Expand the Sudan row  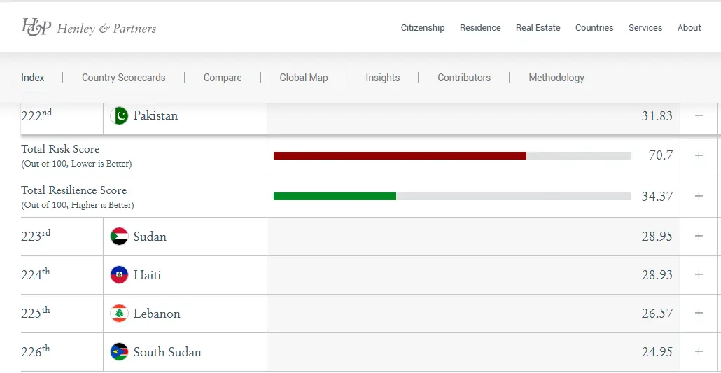point(699,237)
